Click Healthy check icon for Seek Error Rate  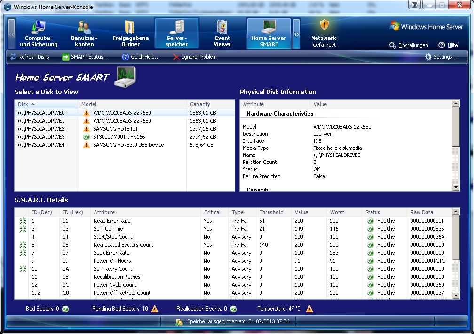(x=371, y=253)
